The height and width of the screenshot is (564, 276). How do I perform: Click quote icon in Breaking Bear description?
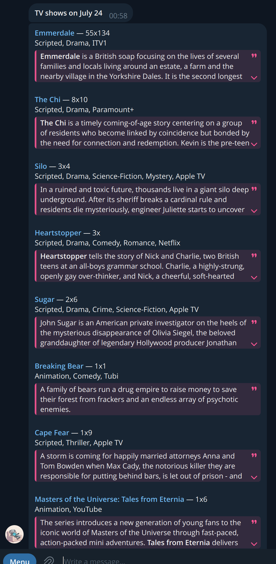254,389
